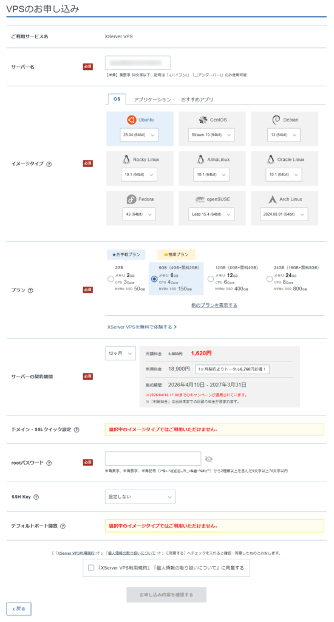334x622 pixels.
Task: Click the 1ヶ月契約よりトータル6,760円お得 badge
Action: point(233,369)
